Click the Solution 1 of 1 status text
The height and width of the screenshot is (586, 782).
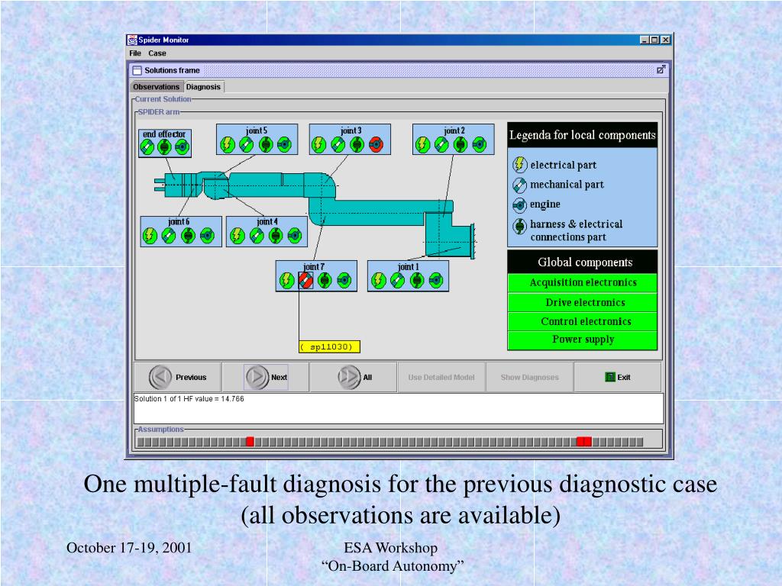(x=189, y=398)
